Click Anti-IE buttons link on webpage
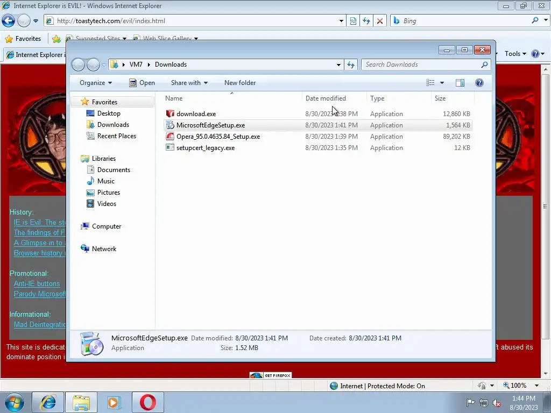The image size is (551, 413). (37, 284)
